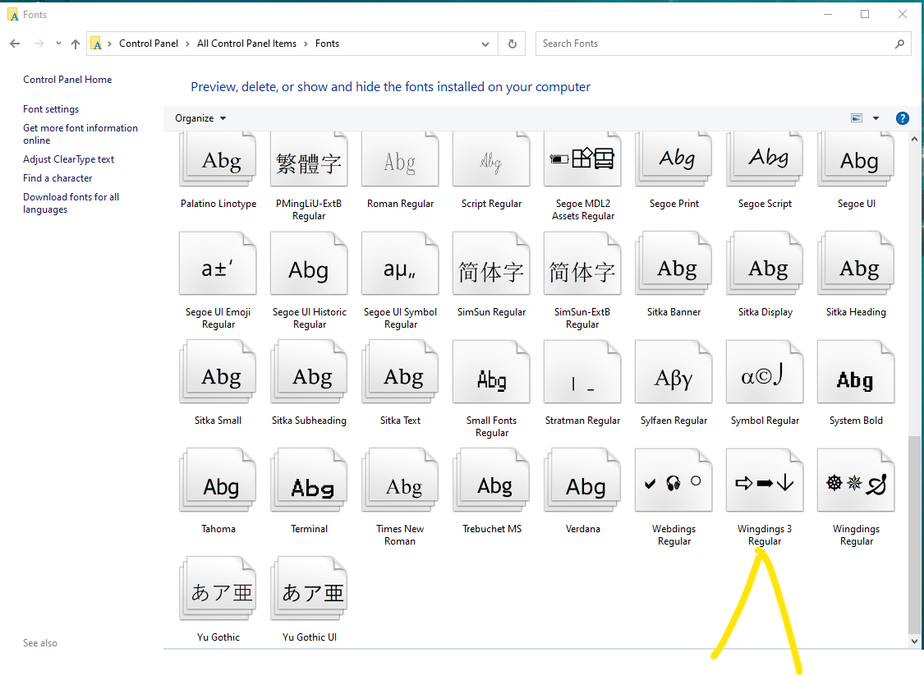The height and width of the screenshot is (676, 924).
Task: Select the System Bold font icon
Action: point(856,372)
